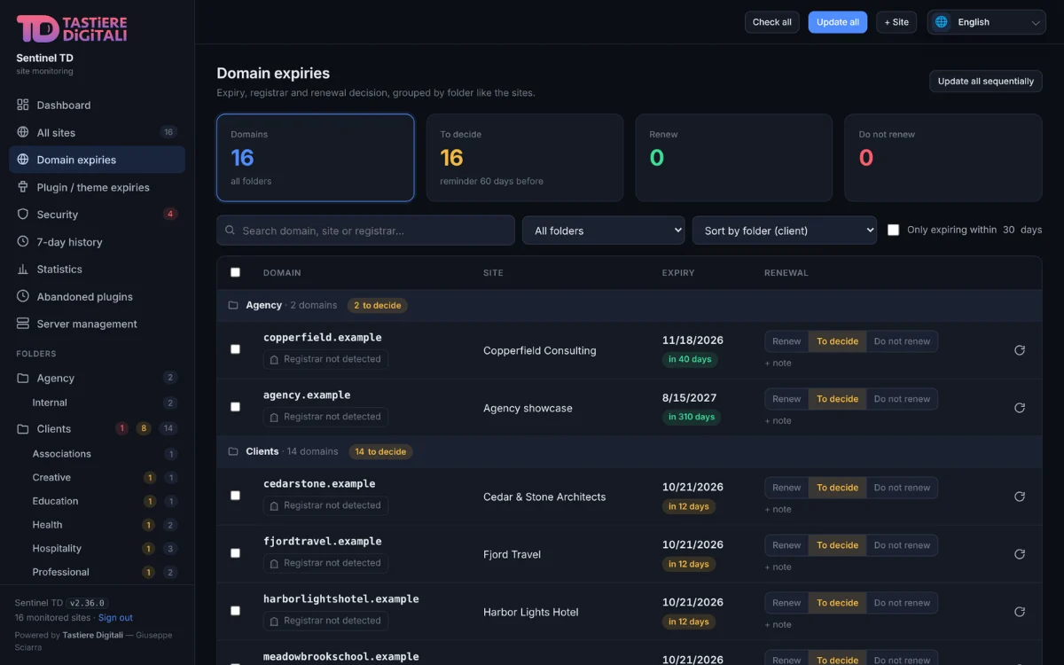Select the Internal subfolder
The width and height of the screenshot is (1064, 665).
point(98,403)
